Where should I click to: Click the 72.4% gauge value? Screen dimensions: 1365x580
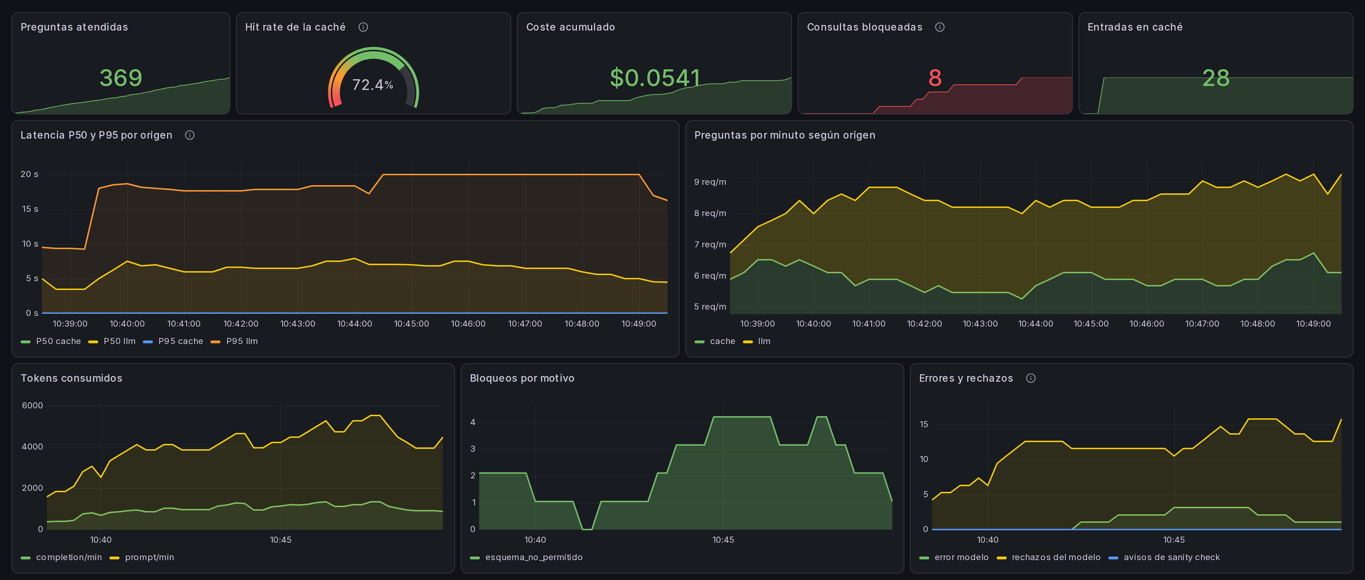pyautogui.click(x=373, y=85)
